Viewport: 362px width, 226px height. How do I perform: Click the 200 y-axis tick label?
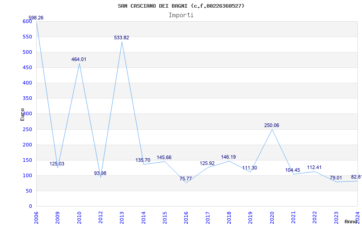(27, 145)
